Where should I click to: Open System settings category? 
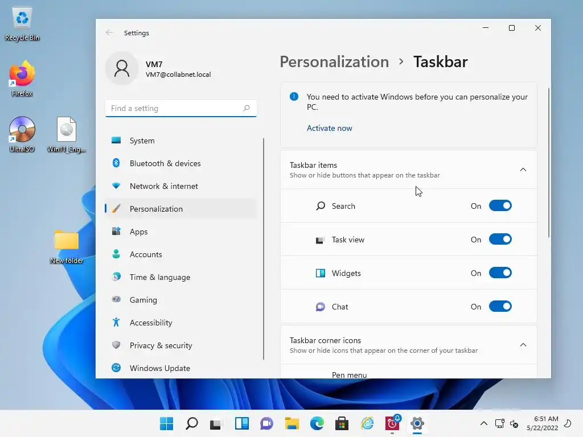(x=180, y=141)
